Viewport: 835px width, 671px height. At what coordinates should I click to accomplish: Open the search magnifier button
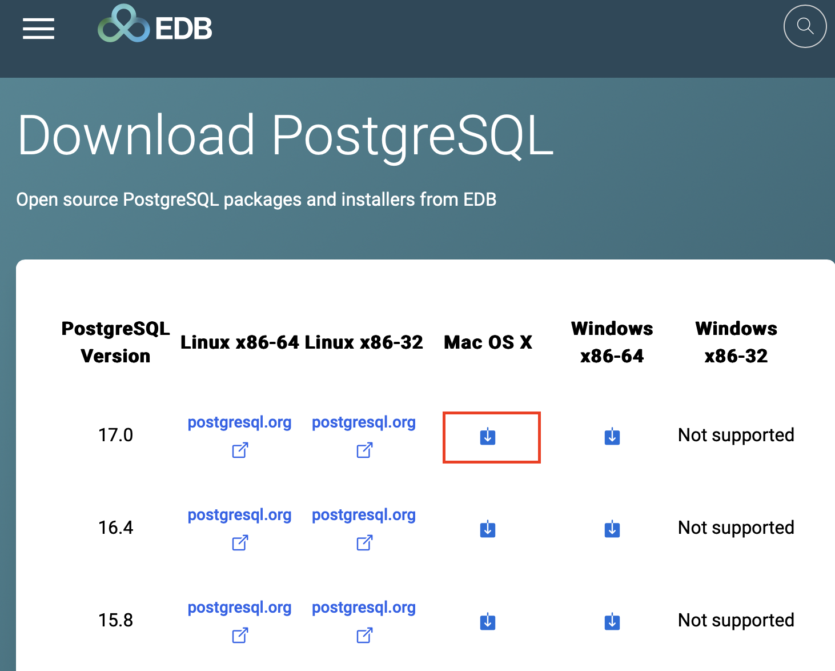(805, 26)
